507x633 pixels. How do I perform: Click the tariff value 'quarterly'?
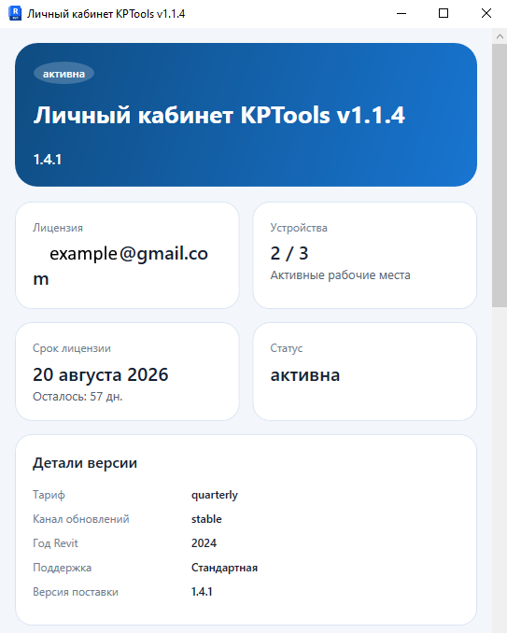(215, 495)
